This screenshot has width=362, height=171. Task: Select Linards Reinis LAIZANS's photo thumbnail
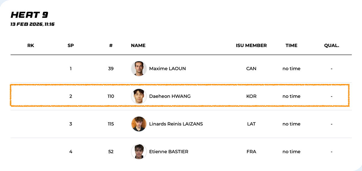pyautogui.click(x=139, y=124)
